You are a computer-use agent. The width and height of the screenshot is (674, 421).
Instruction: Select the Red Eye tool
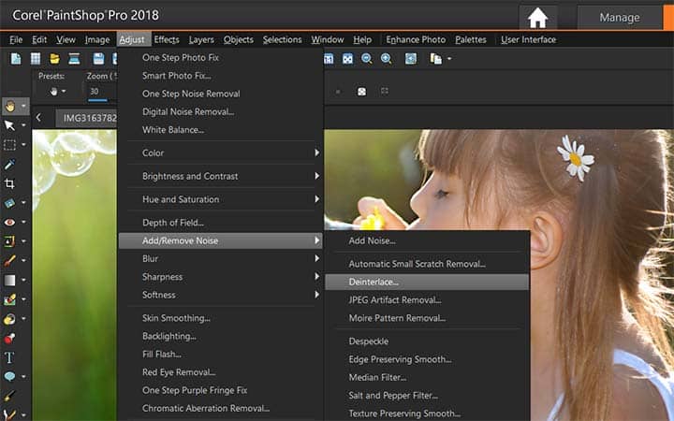9,222
